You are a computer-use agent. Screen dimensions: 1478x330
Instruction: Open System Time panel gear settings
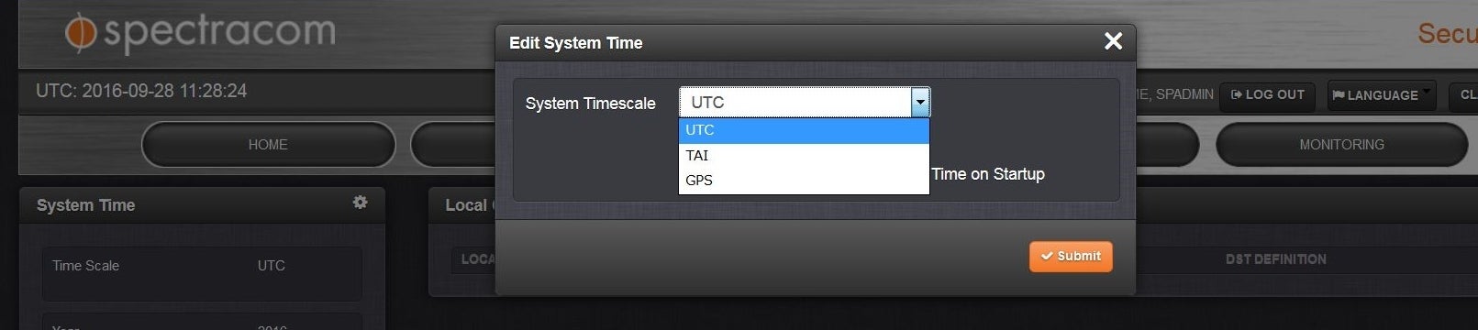point(361,203)
